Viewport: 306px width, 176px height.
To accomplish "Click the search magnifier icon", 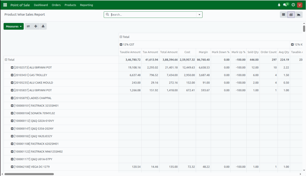I will click(x=108, y=14).
